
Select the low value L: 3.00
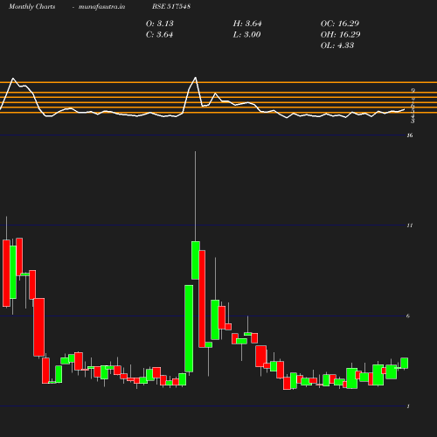click(x=247, y=35)
